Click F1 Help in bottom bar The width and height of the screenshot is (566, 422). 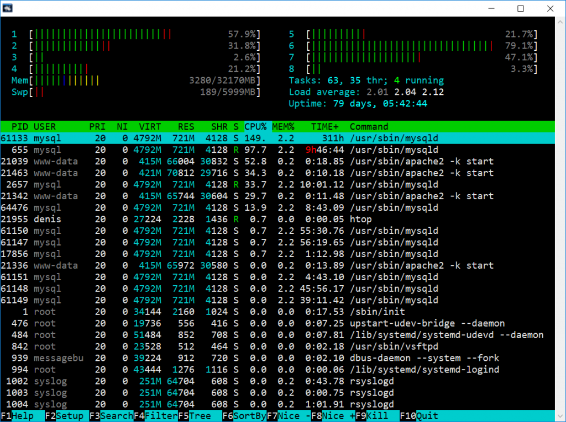22,416
